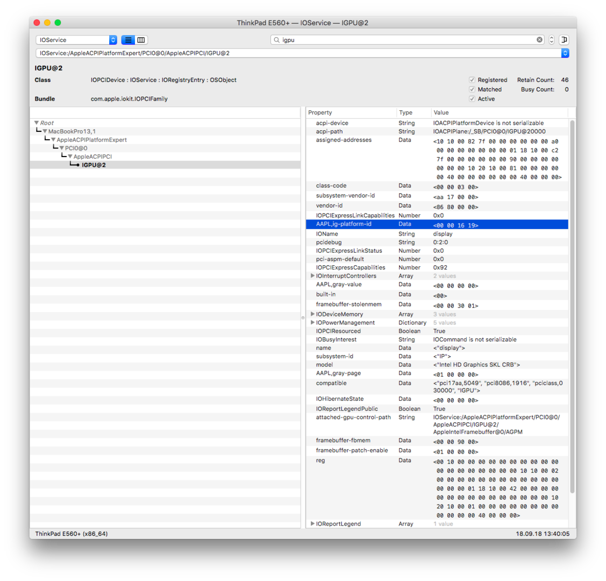Click the Intel HD Graphics SKL CRB value
The width and height of the screenshot is (606, 581).
(x=476, y=365)
